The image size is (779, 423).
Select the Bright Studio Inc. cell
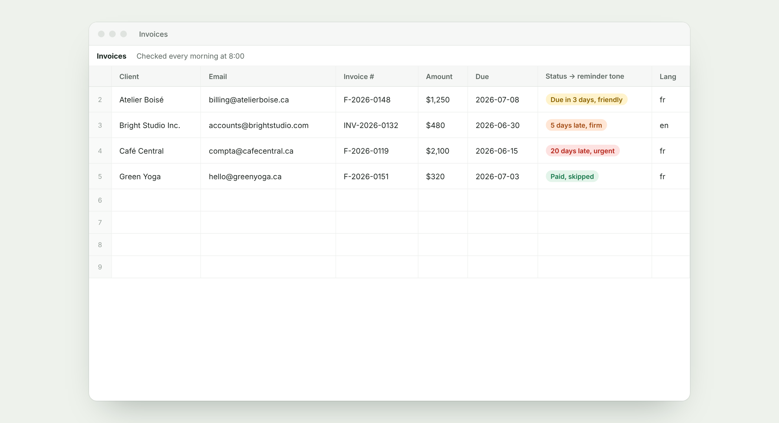click(156, 125)
